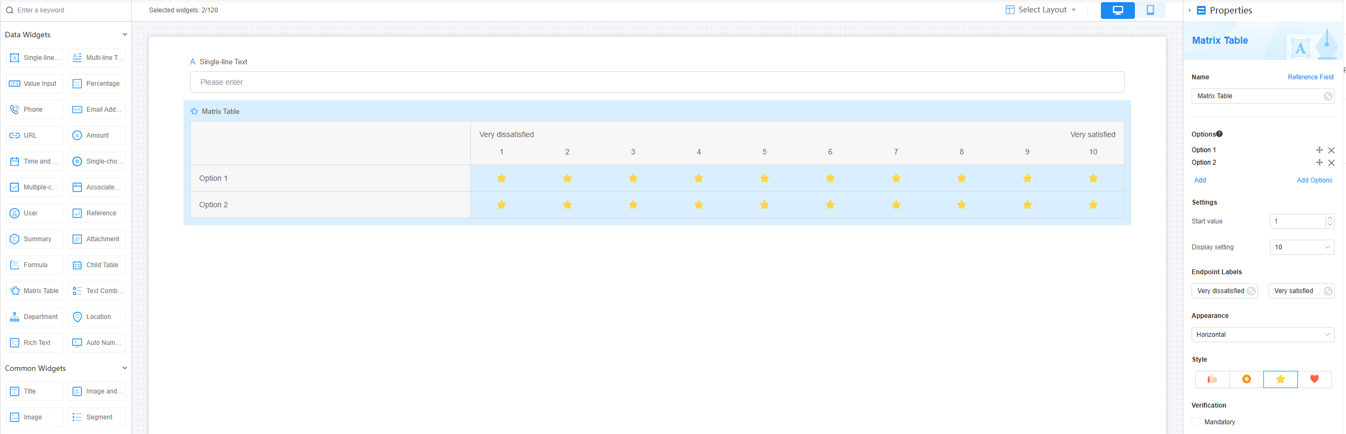Add the Time and date widget
1346x434 pixels.
[35, 161]
